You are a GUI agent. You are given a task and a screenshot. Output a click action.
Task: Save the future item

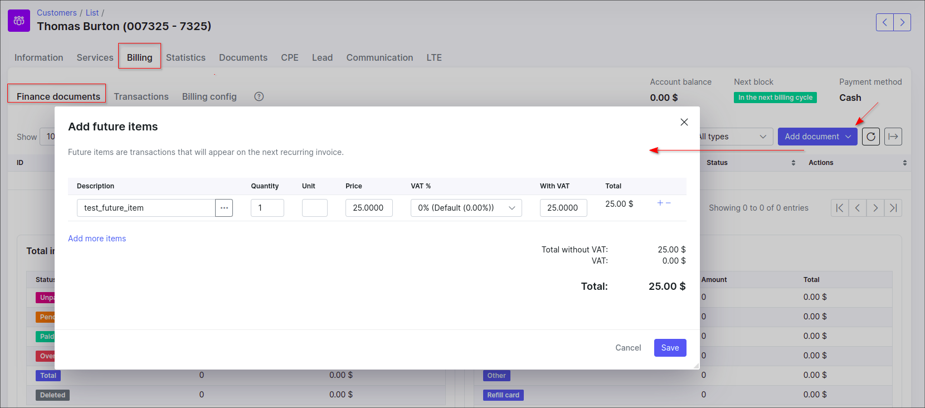click(x=670, y=348)
